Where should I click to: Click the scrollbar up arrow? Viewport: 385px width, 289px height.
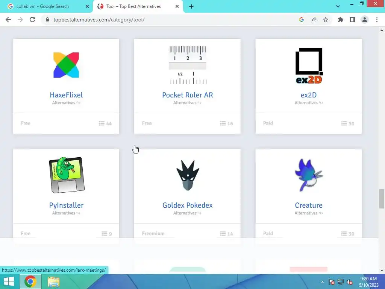click(x=382, y=30)
